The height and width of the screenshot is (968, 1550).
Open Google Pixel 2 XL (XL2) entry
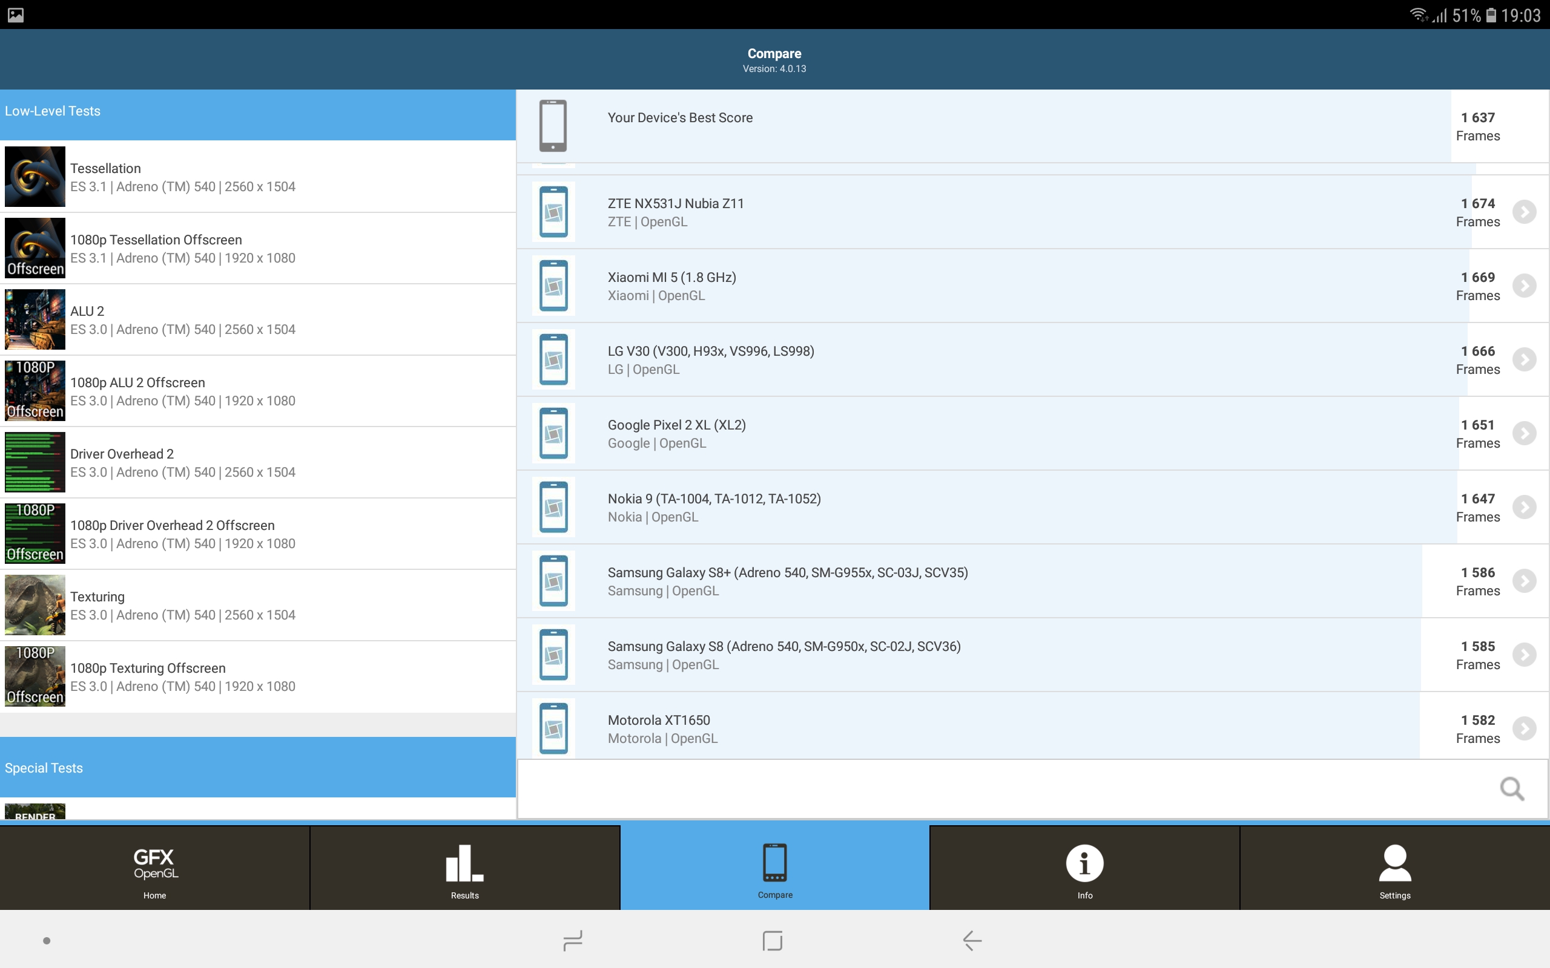coord(1032,433)
